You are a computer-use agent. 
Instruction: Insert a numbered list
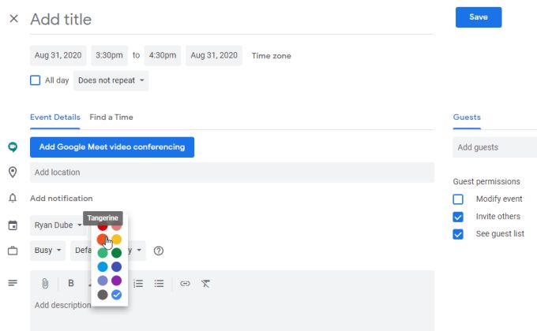138,284
